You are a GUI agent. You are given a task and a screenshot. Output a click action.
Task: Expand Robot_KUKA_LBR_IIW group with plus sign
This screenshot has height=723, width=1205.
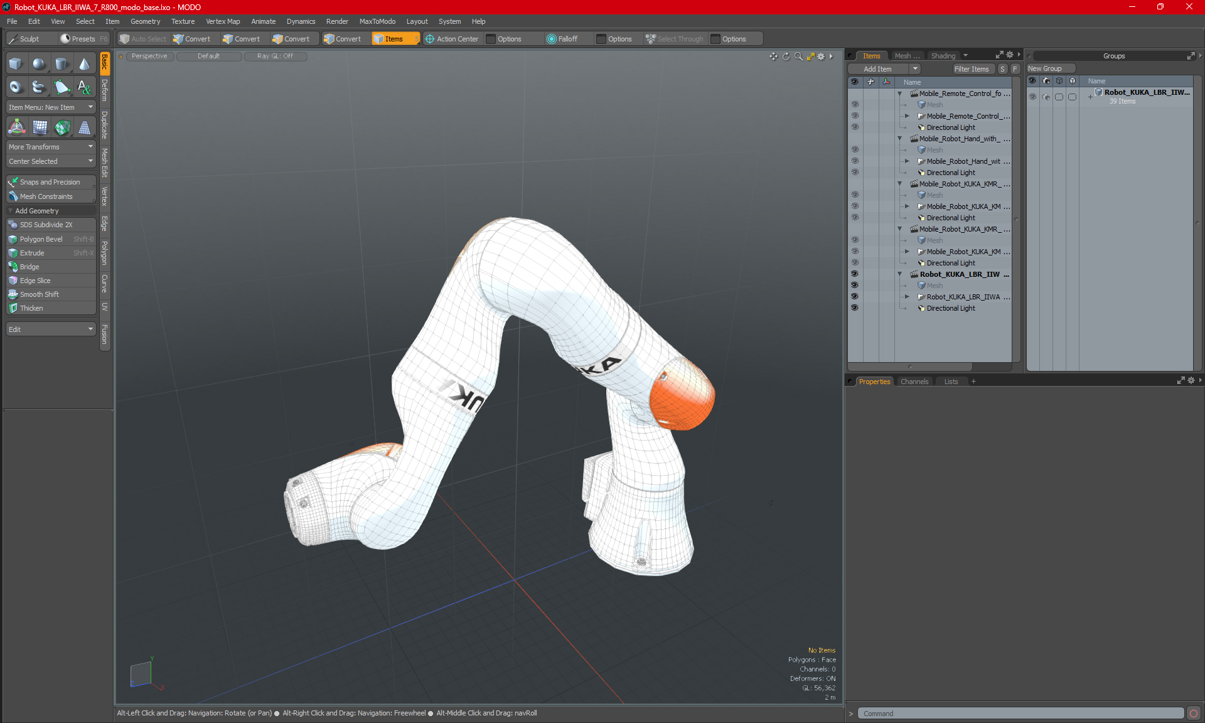click(1090, 97)
